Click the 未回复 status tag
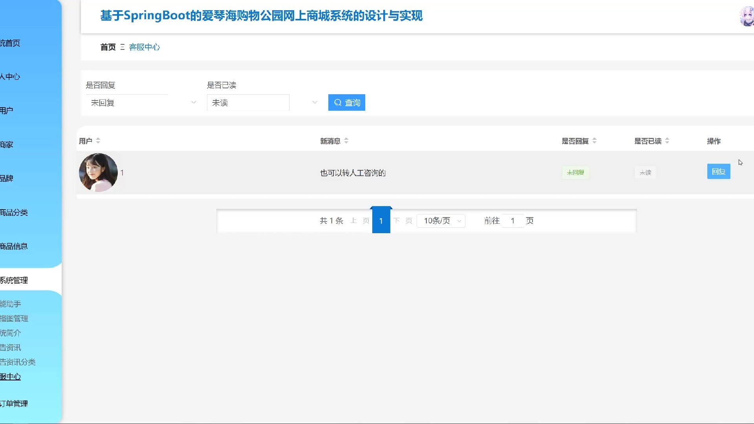The height and width of the screenshot is (424, 754). [575, 172]
